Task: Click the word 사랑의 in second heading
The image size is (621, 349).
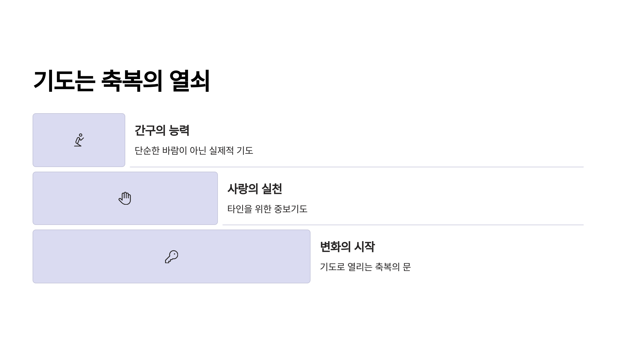Action: pyautogui.click(x=242, y=189)
